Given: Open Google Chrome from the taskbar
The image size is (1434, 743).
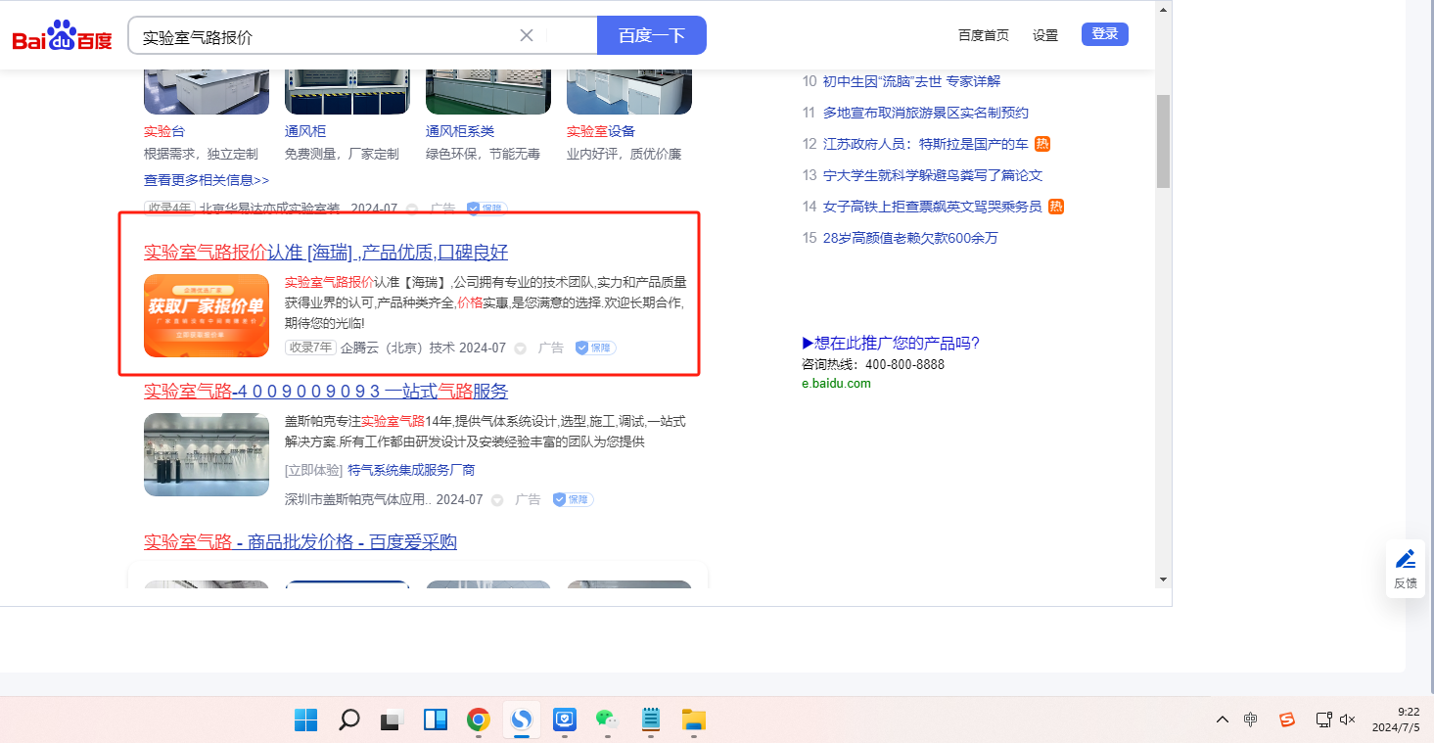Looking at the screenshot, I should coord(478,720).
